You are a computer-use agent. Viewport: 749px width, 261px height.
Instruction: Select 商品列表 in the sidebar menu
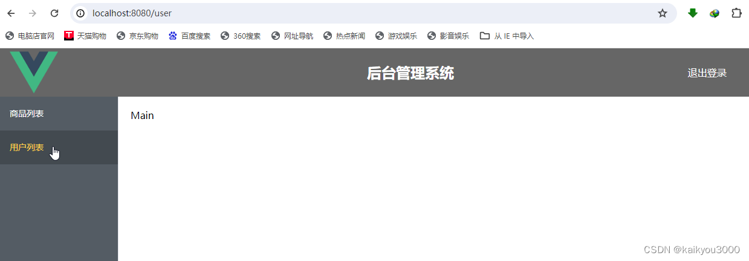click(x=59, y=114)
